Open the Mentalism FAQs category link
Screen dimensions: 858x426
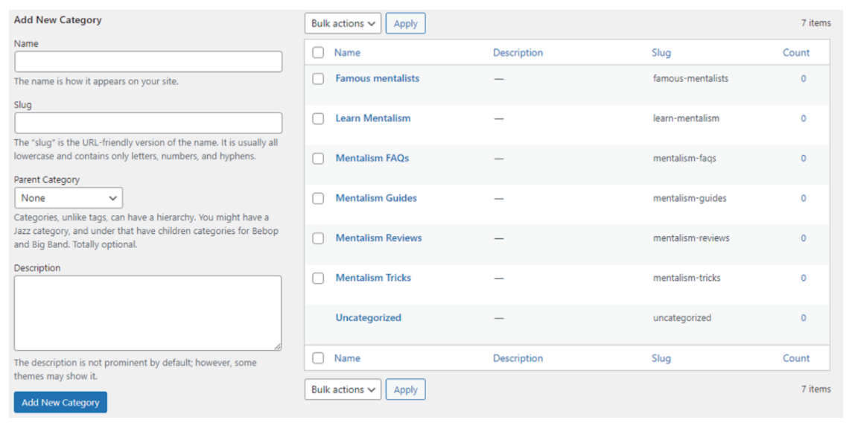coord(372,158)
